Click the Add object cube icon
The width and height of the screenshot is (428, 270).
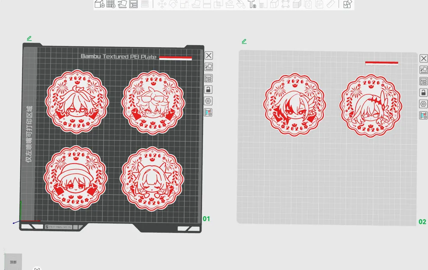tap(100, 4)
